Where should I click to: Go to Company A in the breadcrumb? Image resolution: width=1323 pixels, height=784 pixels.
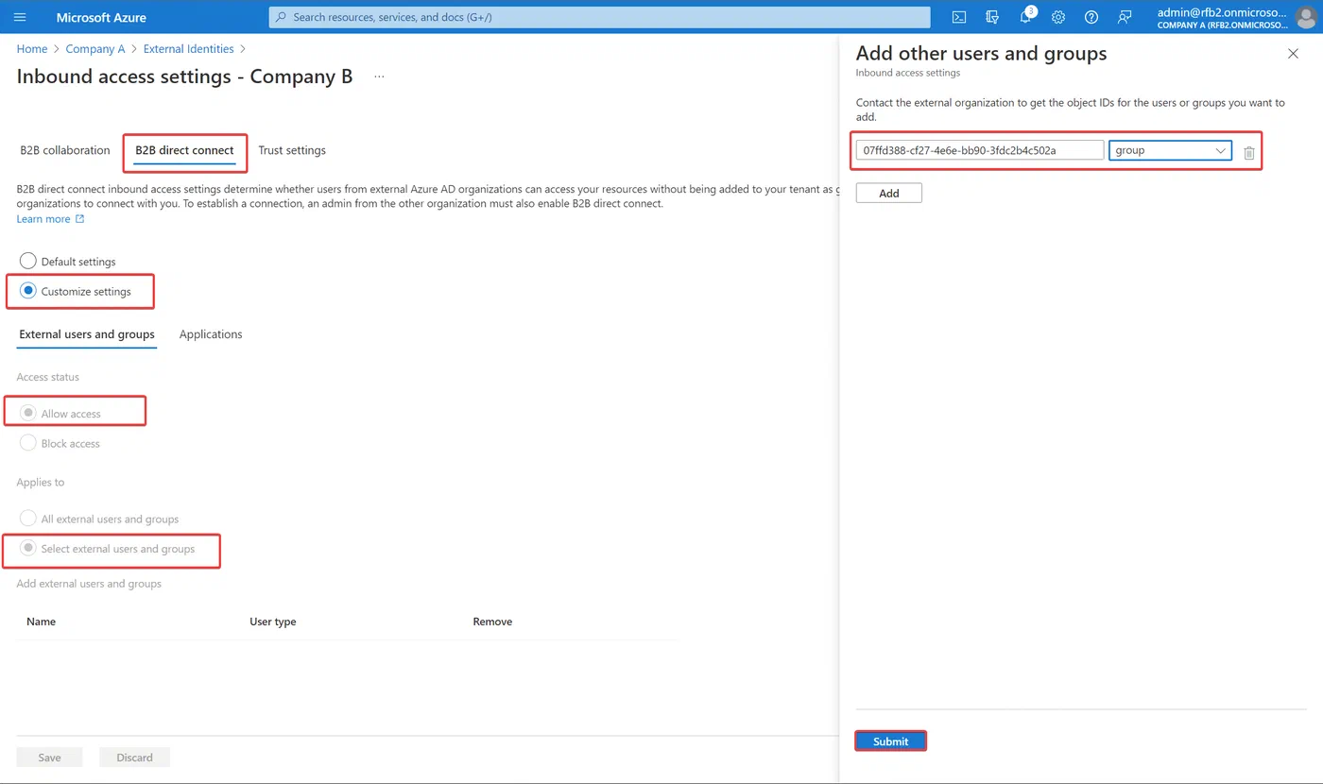[95, 49]
